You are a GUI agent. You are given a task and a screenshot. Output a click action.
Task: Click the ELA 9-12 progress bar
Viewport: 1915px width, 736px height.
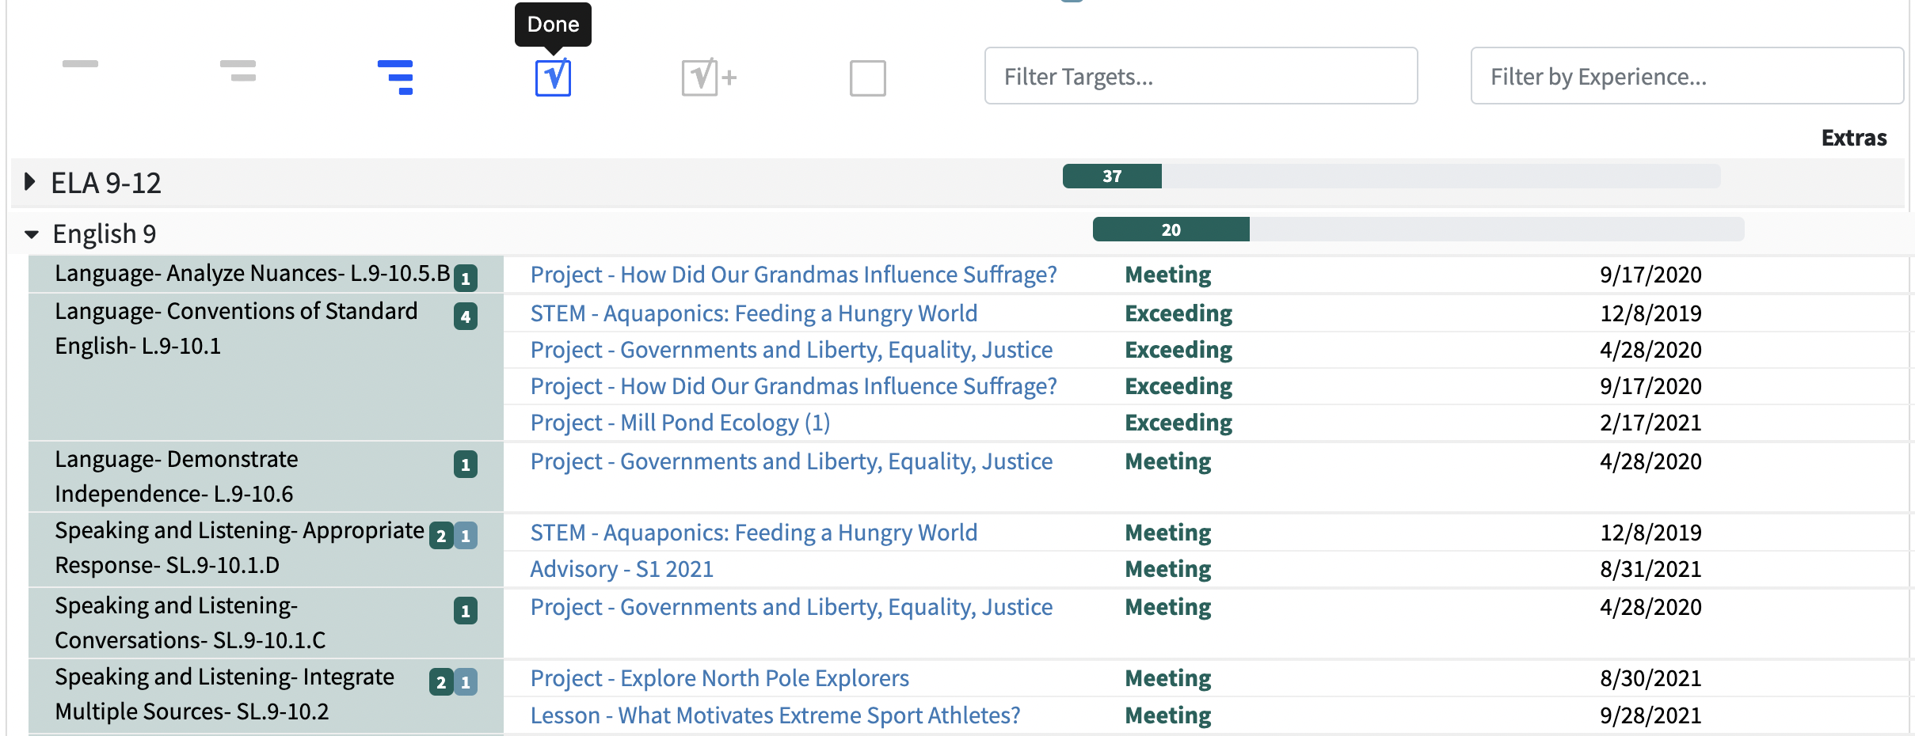pyautogui.click(x=1391, y=176)
